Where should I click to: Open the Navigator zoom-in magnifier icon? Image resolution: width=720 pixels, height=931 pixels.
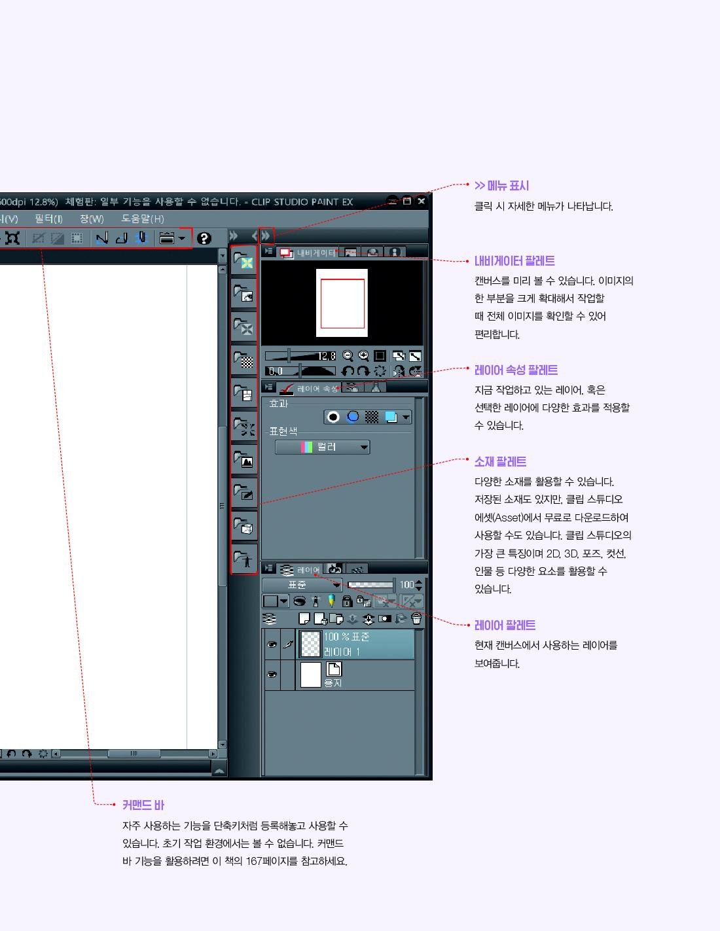coord(363,355)
